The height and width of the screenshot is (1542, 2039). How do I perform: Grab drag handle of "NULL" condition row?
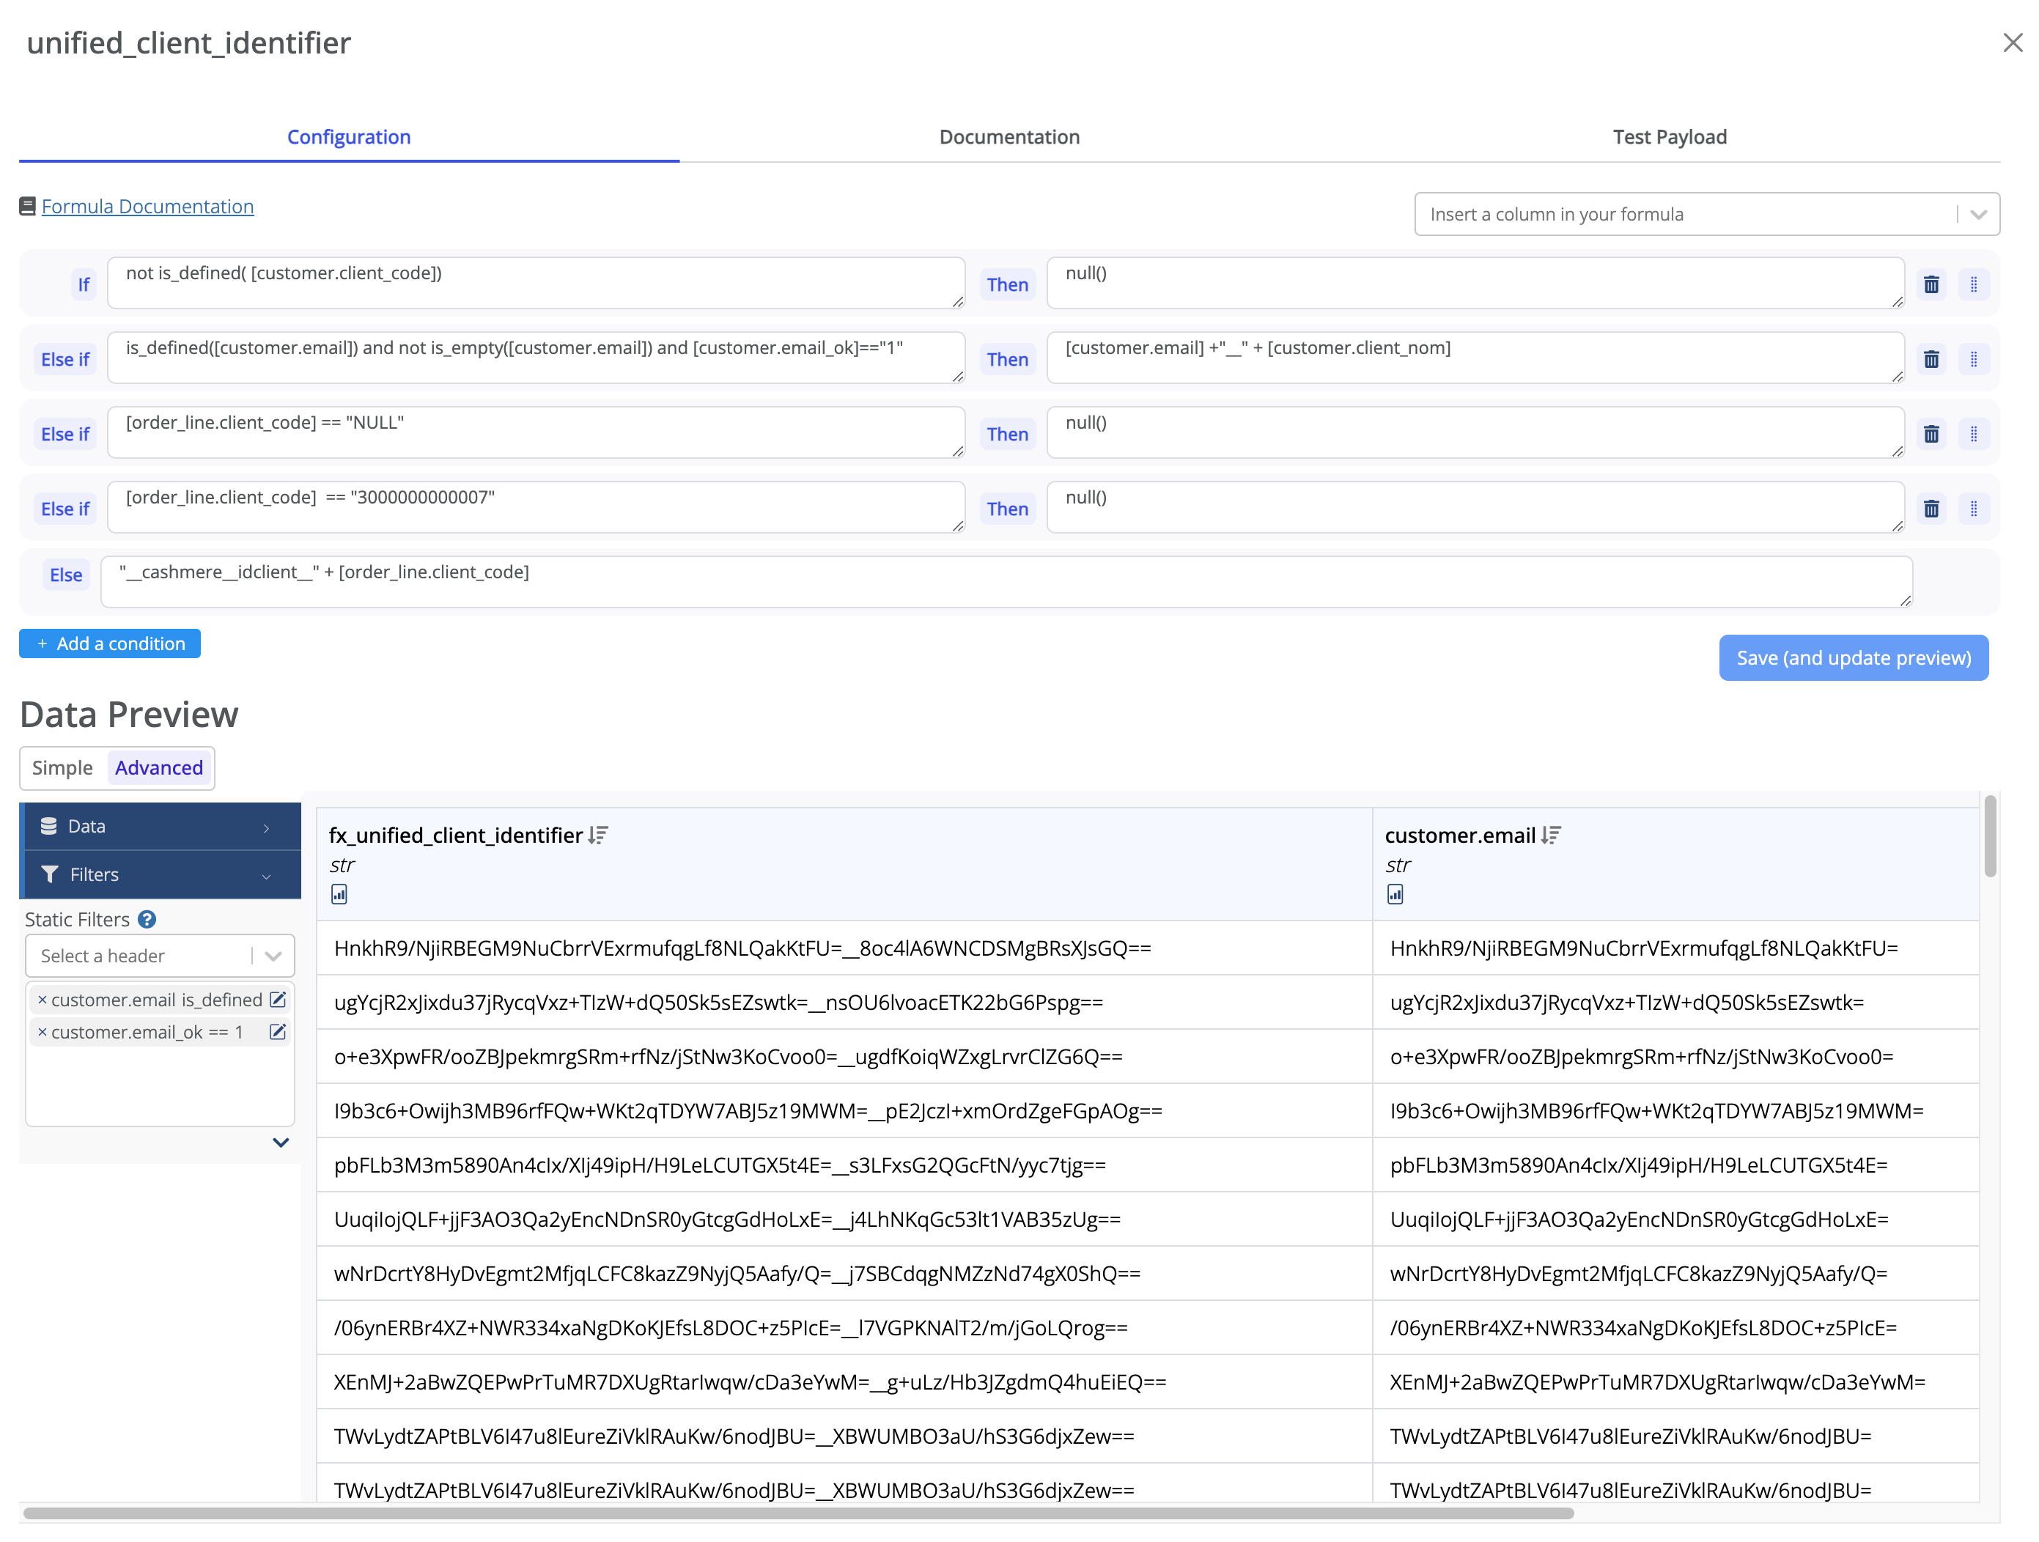pyautogui.click(x=1974, y=434)
